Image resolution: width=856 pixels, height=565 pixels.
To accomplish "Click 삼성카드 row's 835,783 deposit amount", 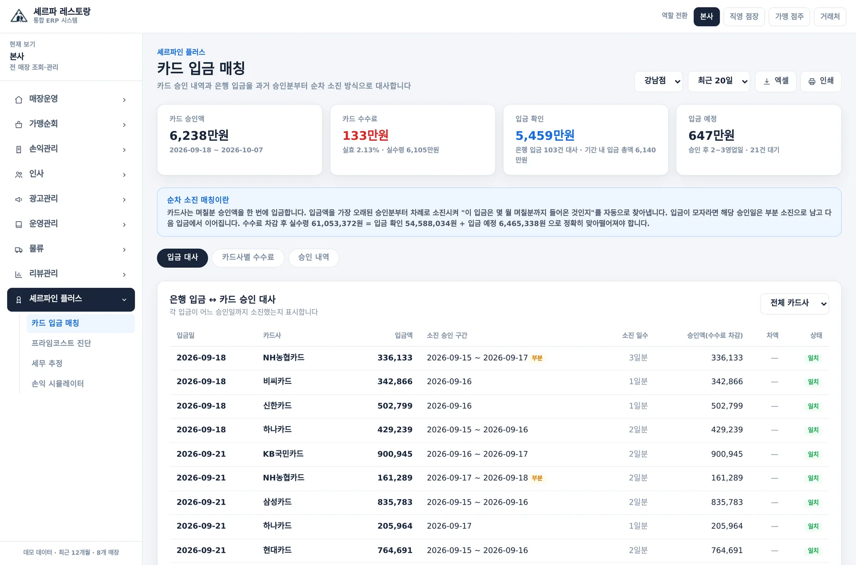I will coord(395,502).
